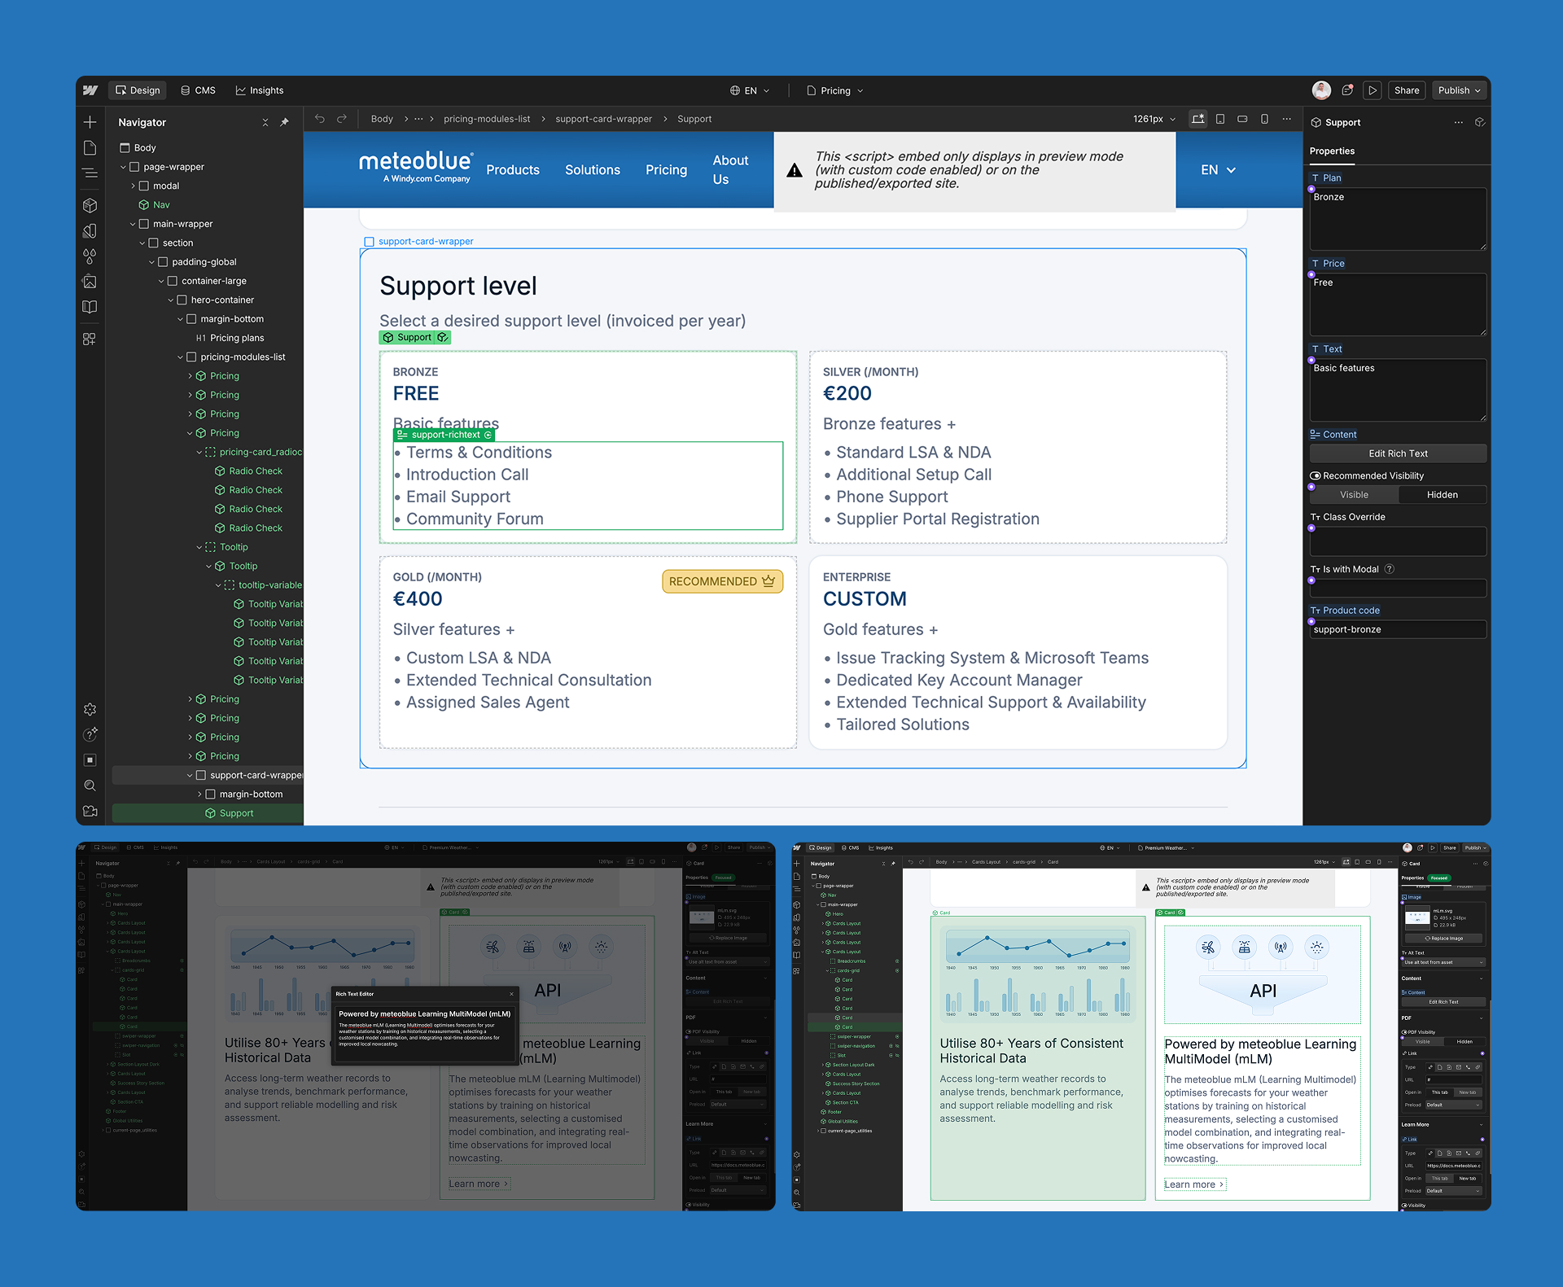Click Body in breadcrumb bar
This screenshot has width=1563, height=1287.
(x=382, y=119)
